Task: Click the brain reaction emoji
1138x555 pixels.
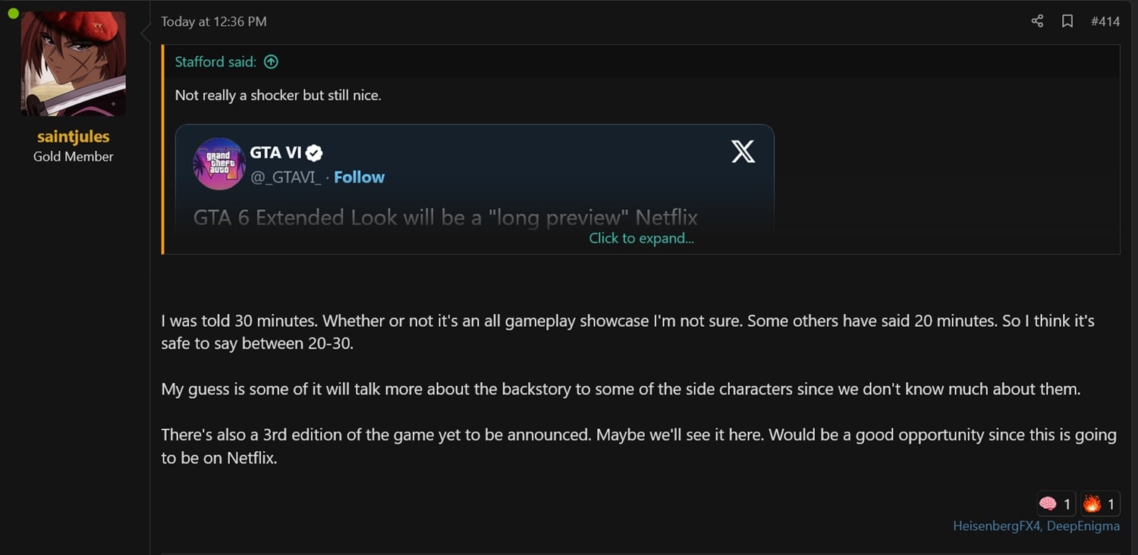Action: (x=1048, y=503)
